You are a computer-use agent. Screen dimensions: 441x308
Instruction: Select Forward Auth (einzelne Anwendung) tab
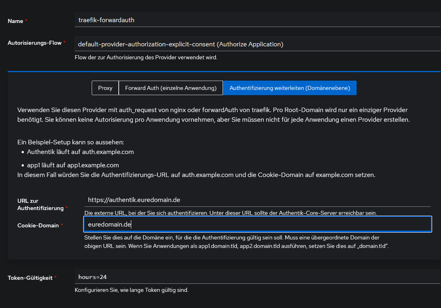tap(170, 88)
